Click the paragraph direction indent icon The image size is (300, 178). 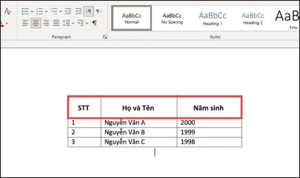pos(81,23)
